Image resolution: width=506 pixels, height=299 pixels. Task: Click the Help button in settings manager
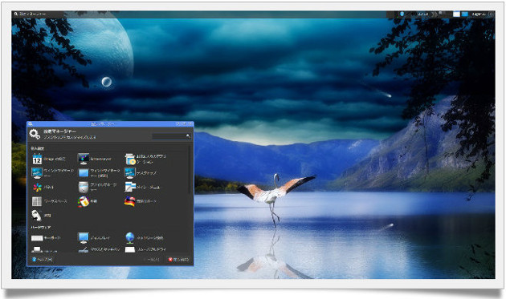43,259
